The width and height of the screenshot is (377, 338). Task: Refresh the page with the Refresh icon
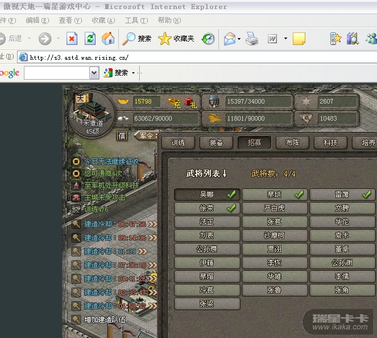pos(90,39)
